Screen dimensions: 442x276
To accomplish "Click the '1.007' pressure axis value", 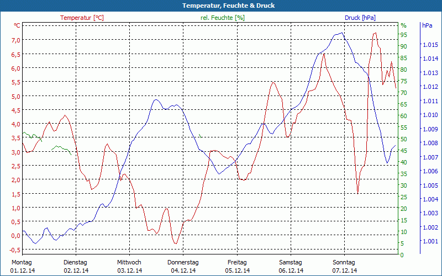I will point(431,157).
